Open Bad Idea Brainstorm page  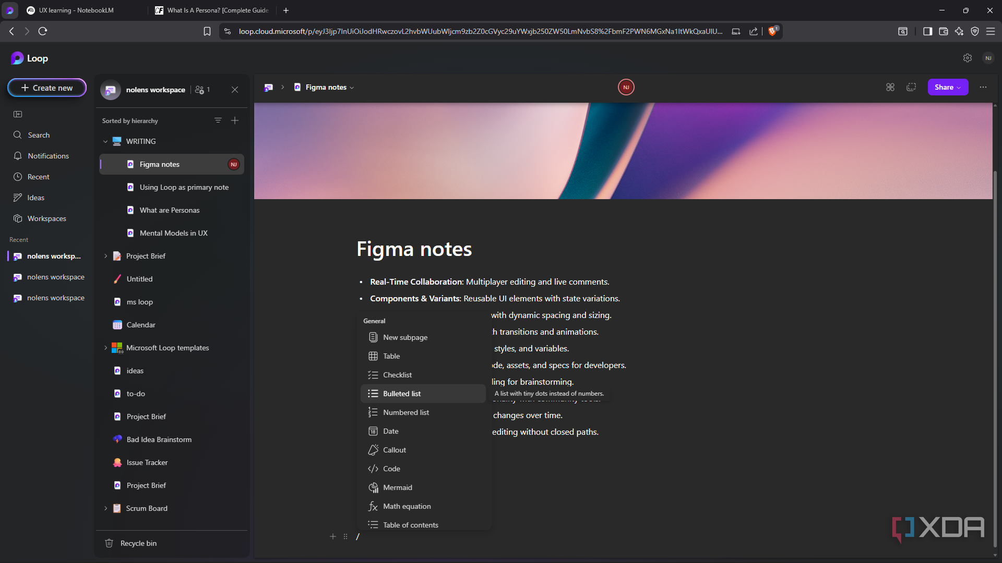tap(172, 439)
